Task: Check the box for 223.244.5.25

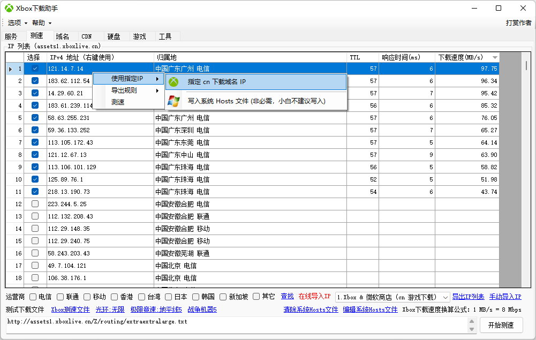Action: tap(35, 203)
